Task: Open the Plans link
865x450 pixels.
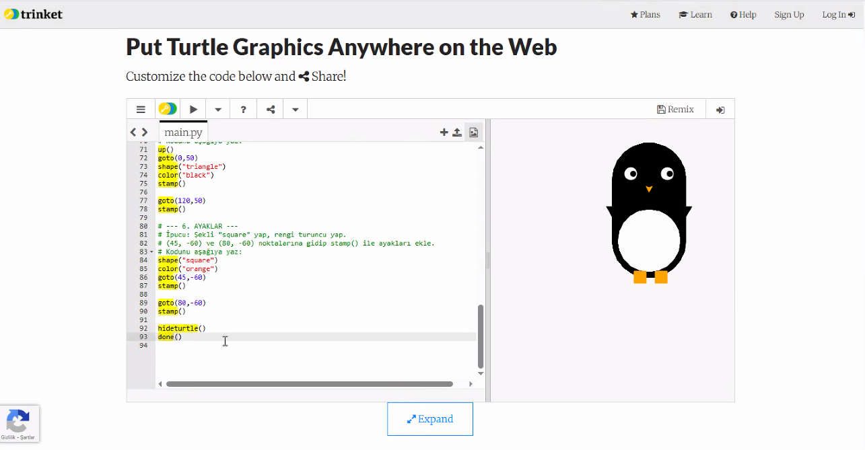Action: [645, 14]
